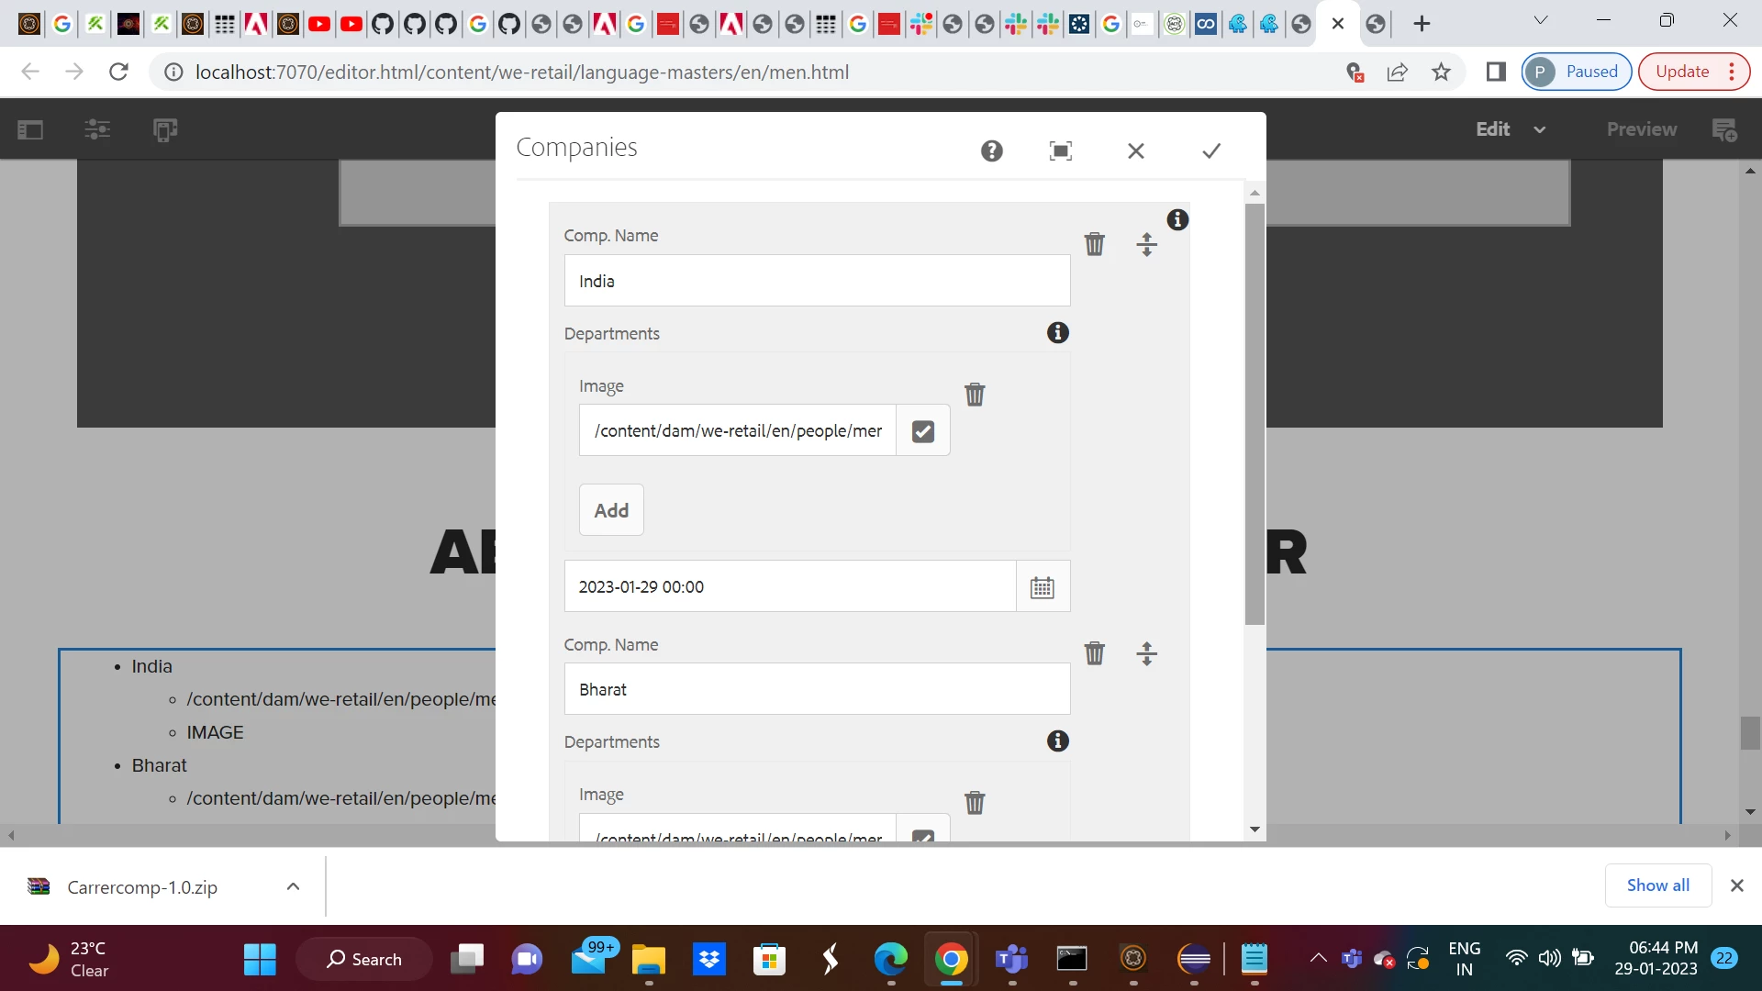Click the Bharat Comp. Name field
Viewport: 1762px width, 991px height.
(x=816, y=689)
